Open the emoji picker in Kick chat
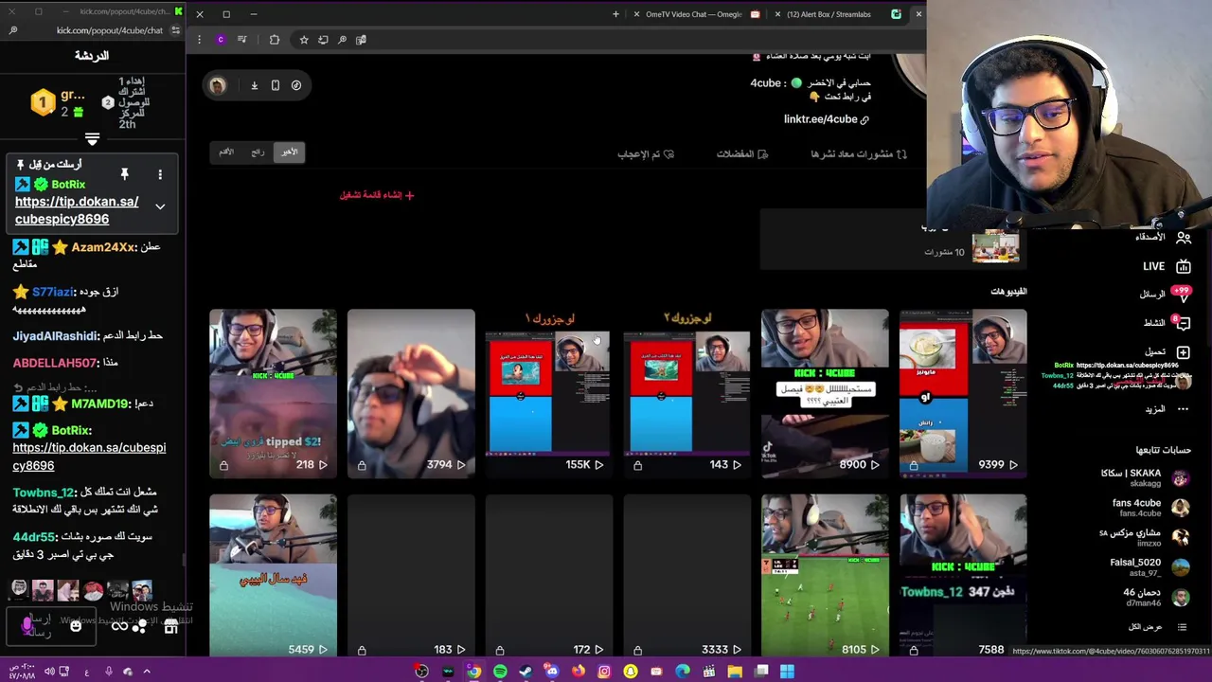The width and height of the screenshot is (1212, 682). click(x=76, y=625)
